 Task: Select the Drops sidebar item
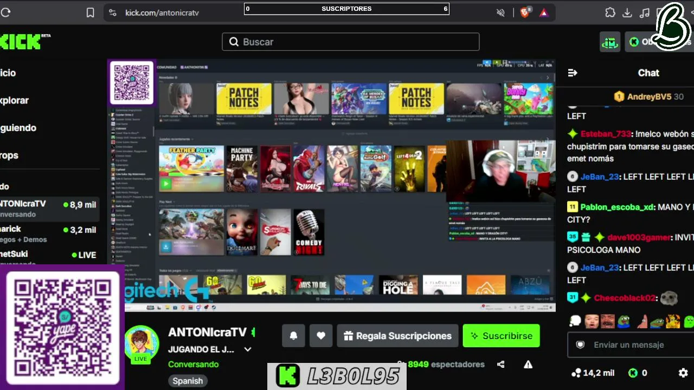tap(9, 155)
